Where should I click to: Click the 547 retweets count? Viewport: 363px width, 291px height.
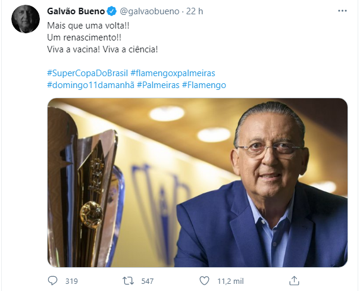tap(147, 281)
